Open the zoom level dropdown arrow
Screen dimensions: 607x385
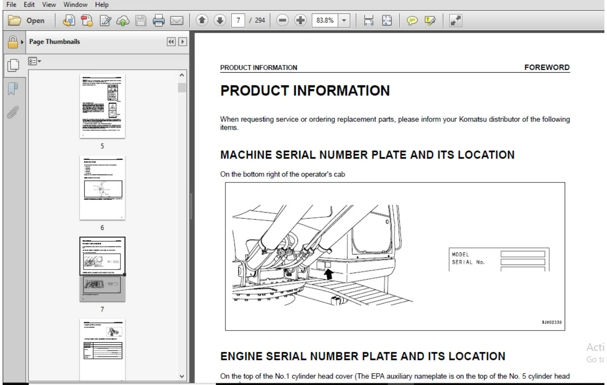[x=344, y=20]
